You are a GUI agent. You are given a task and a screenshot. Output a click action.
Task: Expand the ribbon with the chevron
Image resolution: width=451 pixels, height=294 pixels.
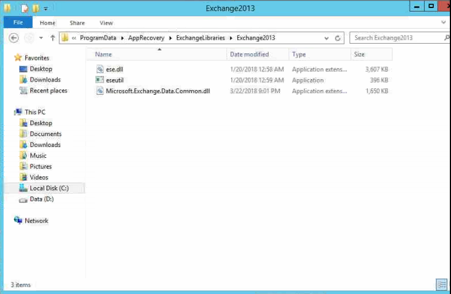[443, 22]
